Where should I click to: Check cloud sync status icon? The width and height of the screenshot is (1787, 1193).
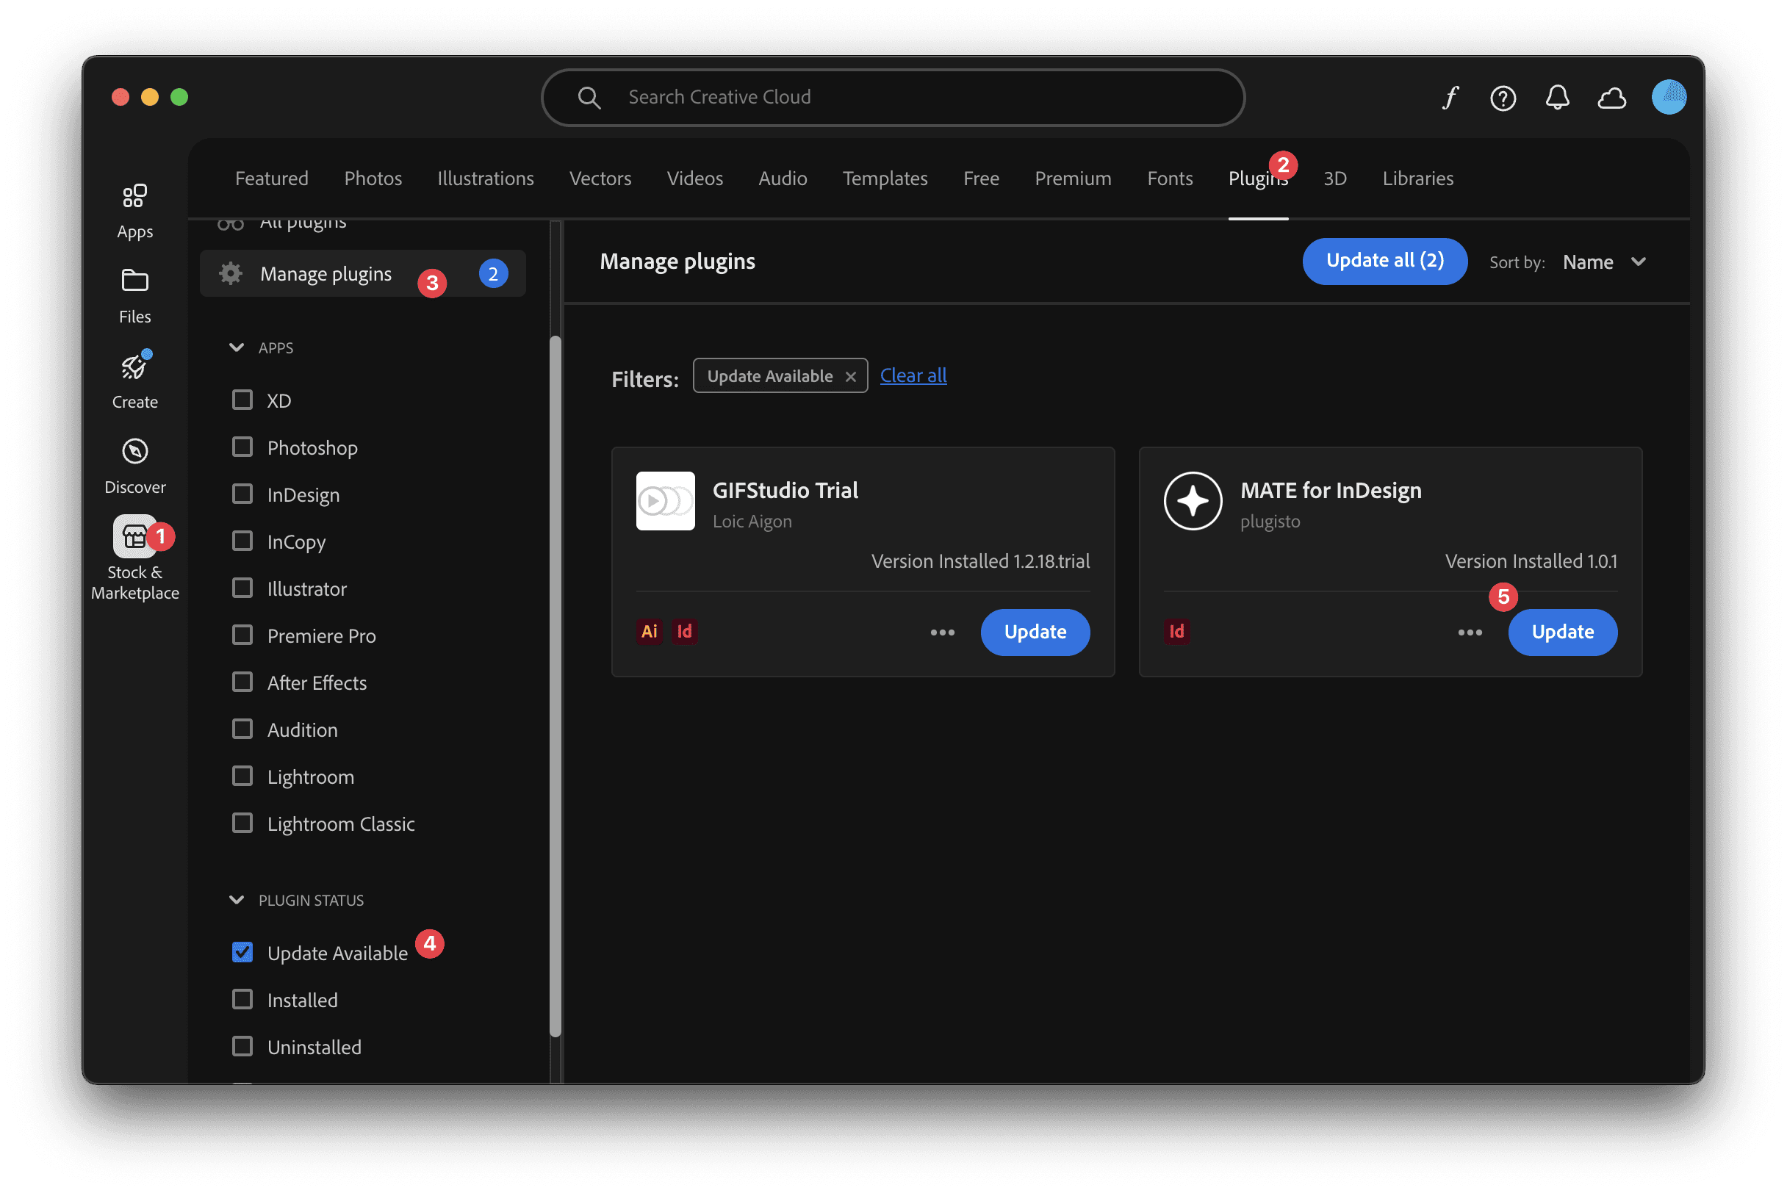[1611, 98]
